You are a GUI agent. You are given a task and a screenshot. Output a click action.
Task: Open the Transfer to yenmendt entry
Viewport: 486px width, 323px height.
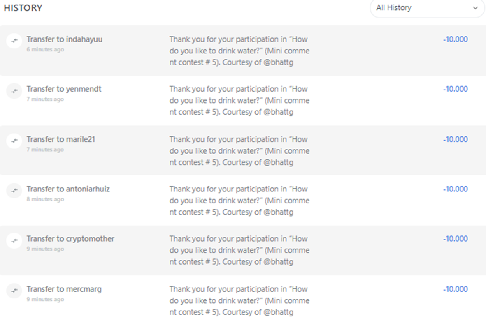64,89
